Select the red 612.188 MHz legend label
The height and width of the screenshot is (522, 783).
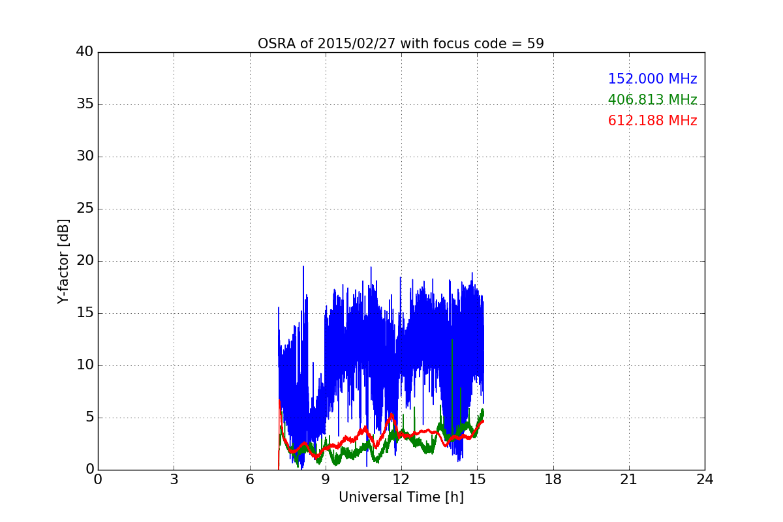pos(652,121)
